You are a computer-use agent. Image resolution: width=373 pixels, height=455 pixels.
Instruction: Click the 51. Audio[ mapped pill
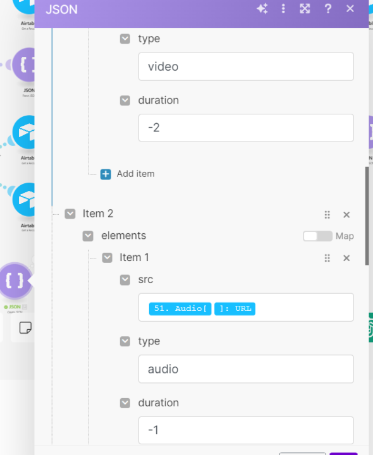click(180, 308)
